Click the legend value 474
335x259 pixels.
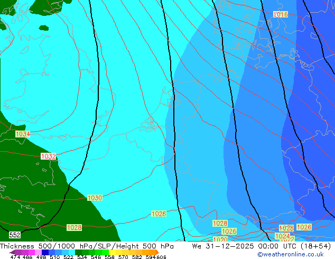[15, 257]
